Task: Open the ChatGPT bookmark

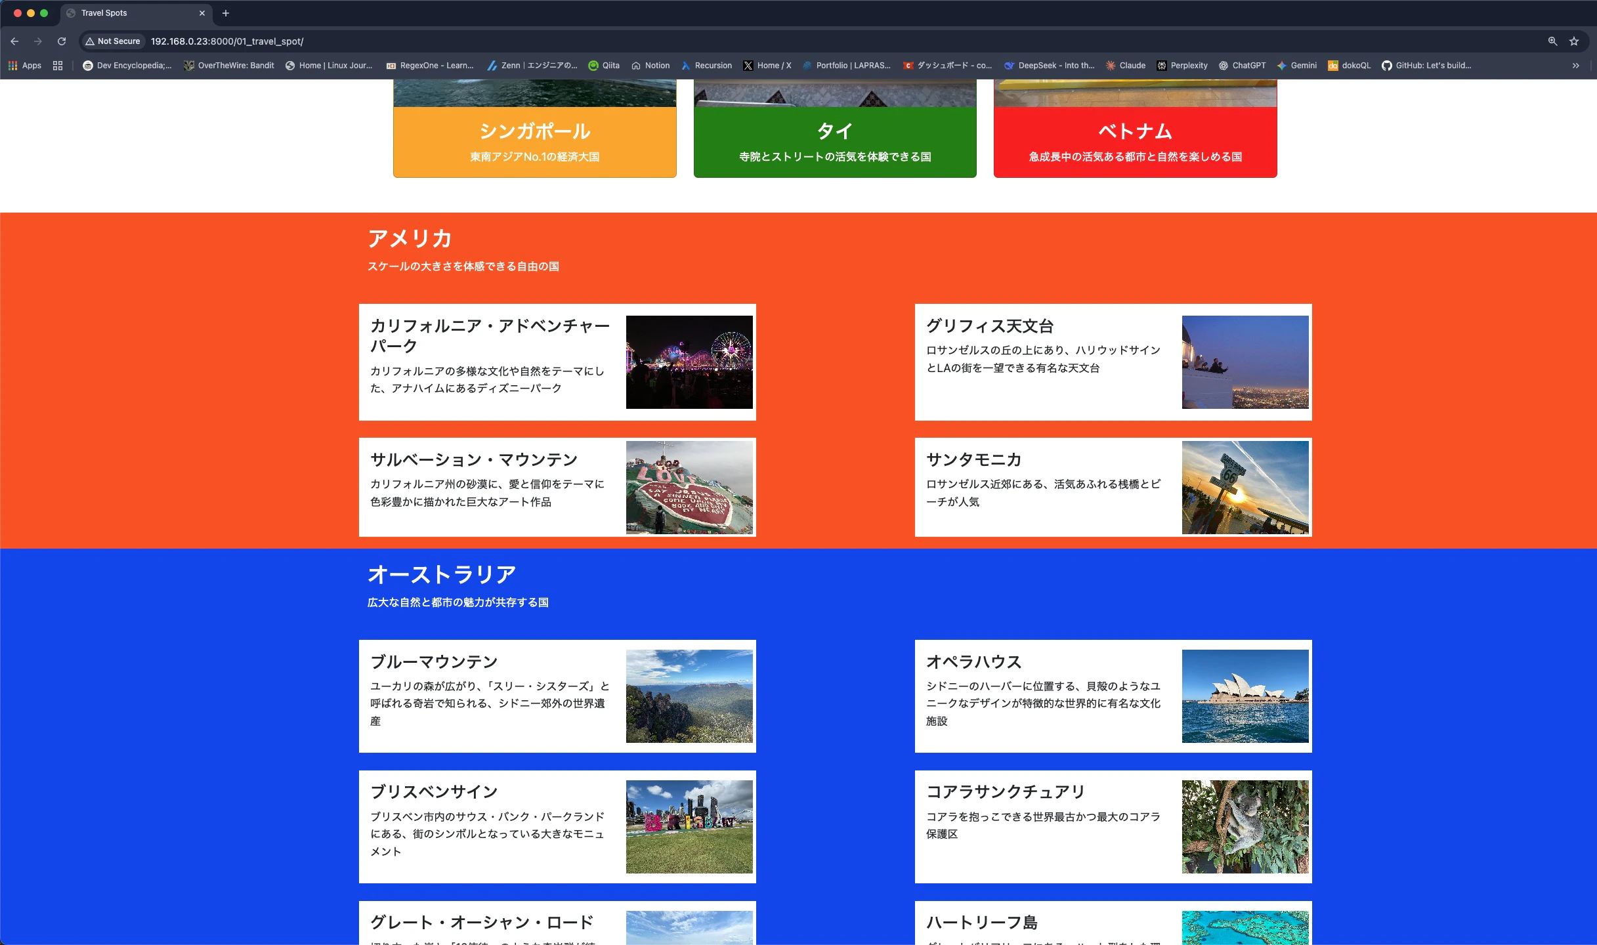Action: pyautogui.click(x=1242, y=66)
